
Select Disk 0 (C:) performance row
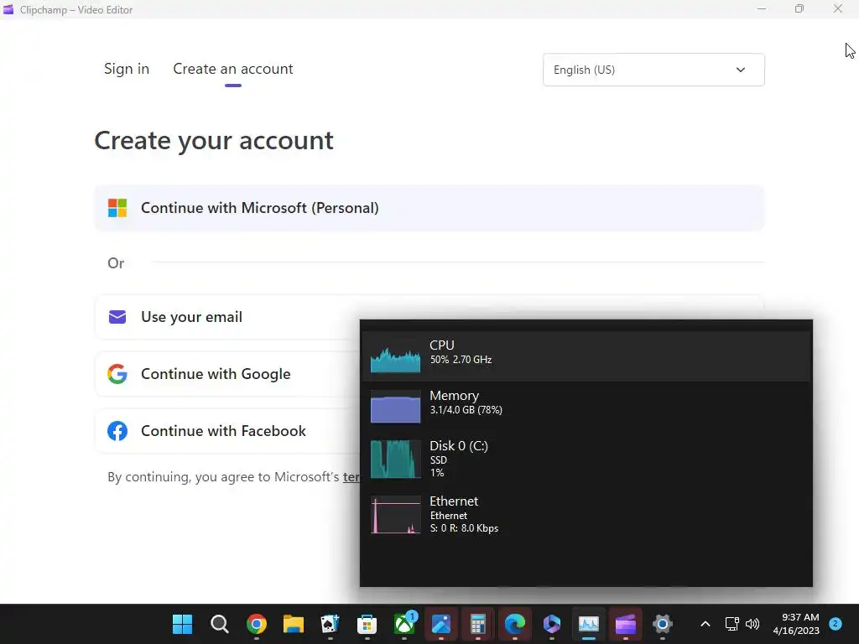point(586,459)
